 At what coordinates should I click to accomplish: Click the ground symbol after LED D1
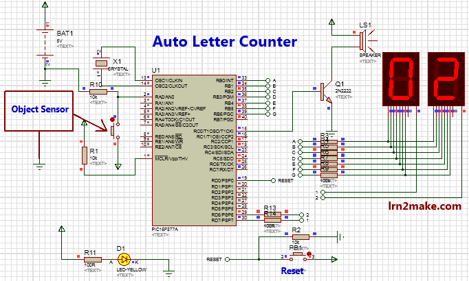tap(169, 273)
